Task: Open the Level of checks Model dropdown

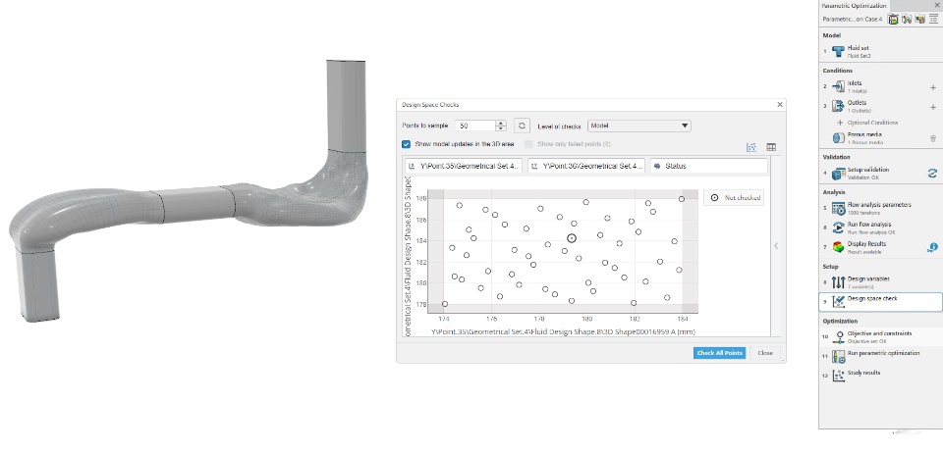Action: click(638, 126)
